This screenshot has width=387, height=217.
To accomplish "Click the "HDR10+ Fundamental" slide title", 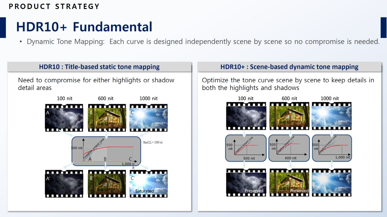I will click(84, 27).
